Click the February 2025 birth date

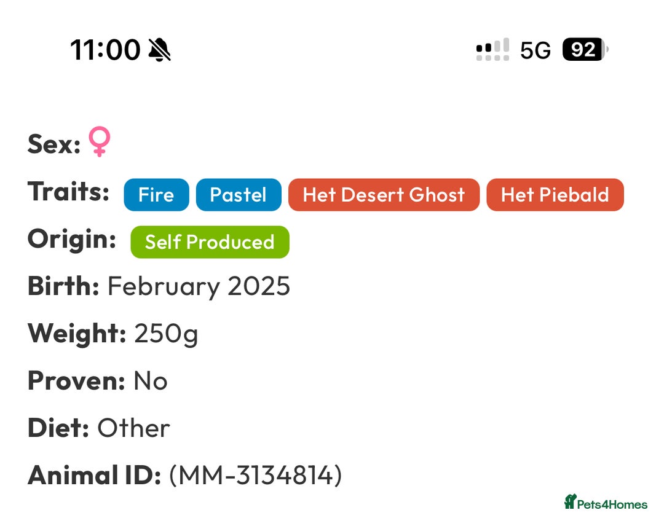coord(199,286)
